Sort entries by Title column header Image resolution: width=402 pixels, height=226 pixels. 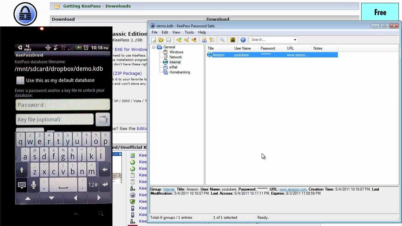(x=219, y=48)
